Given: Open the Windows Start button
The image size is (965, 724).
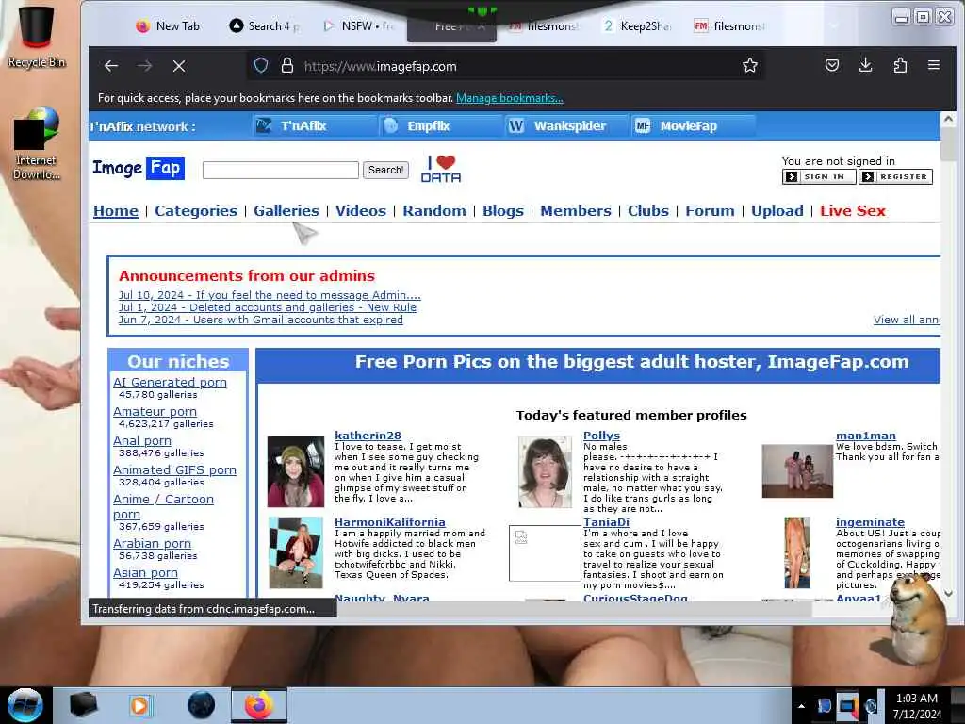Looking at the screenshot, I should pyautogui.click(x=25, y=705).
